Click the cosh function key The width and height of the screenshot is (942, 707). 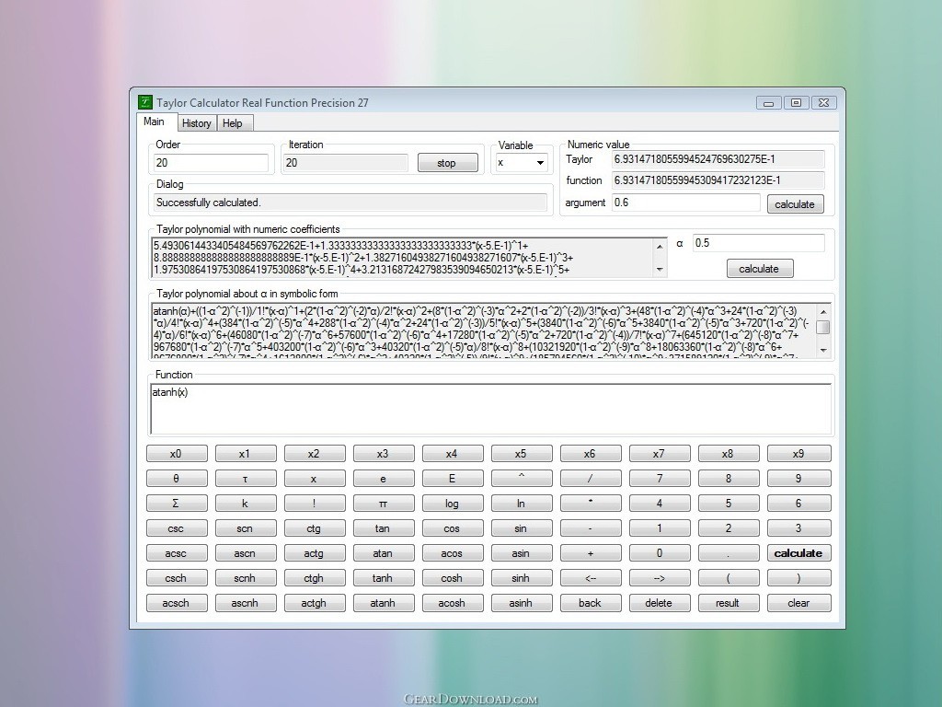(453, 578)
